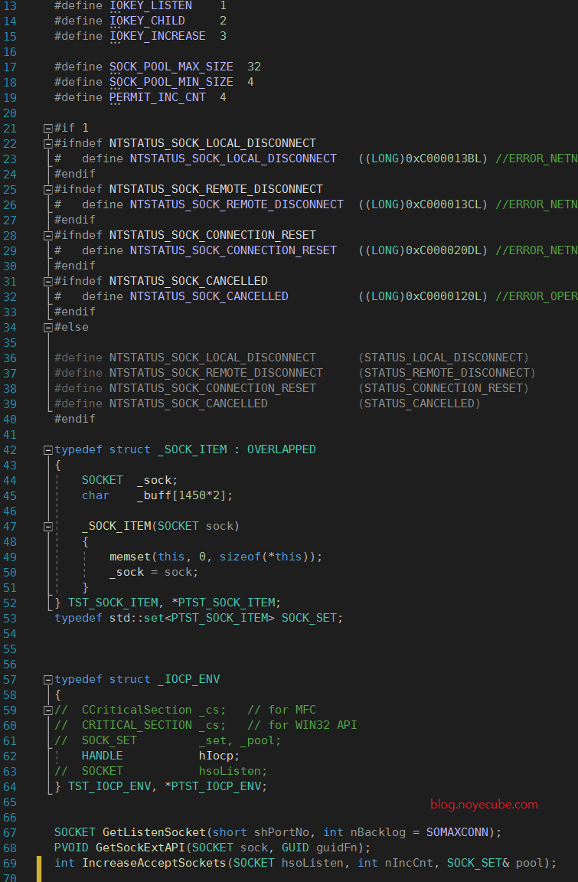
Task: Collapse #ifndef NTSTATUS_SOCK_CONNECTION_RESET region
Action: pos(47,235)
